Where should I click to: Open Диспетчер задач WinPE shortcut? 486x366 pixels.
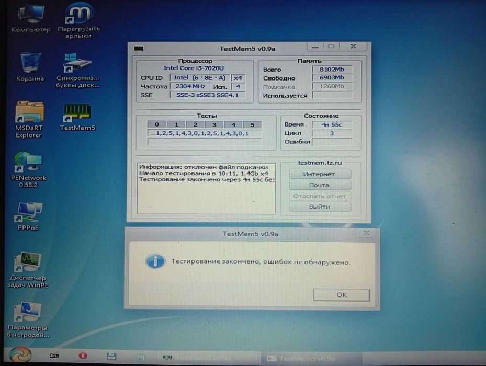tap(28, 270)
